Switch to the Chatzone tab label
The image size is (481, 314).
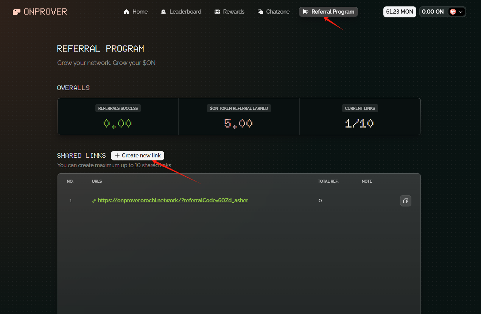click(x=278, y=12)
